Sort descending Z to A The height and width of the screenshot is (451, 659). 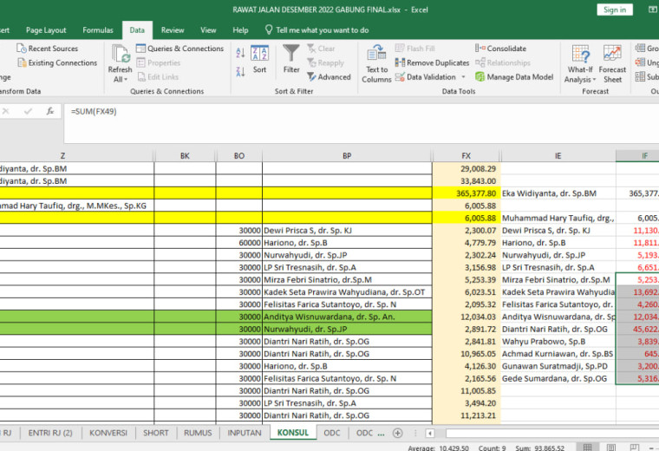click(x=240, y=71)
